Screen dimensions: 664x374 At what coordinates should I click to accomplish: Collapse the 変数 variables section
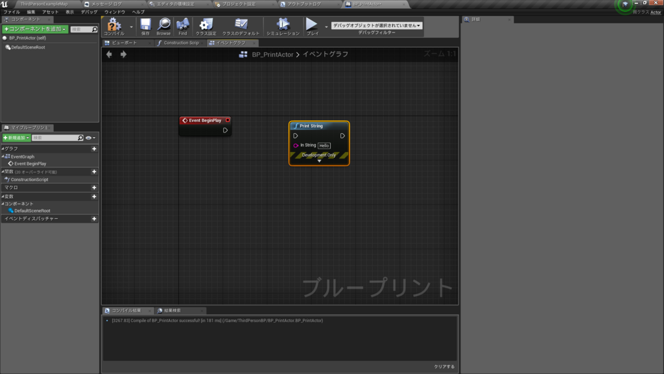click(3, 197)
